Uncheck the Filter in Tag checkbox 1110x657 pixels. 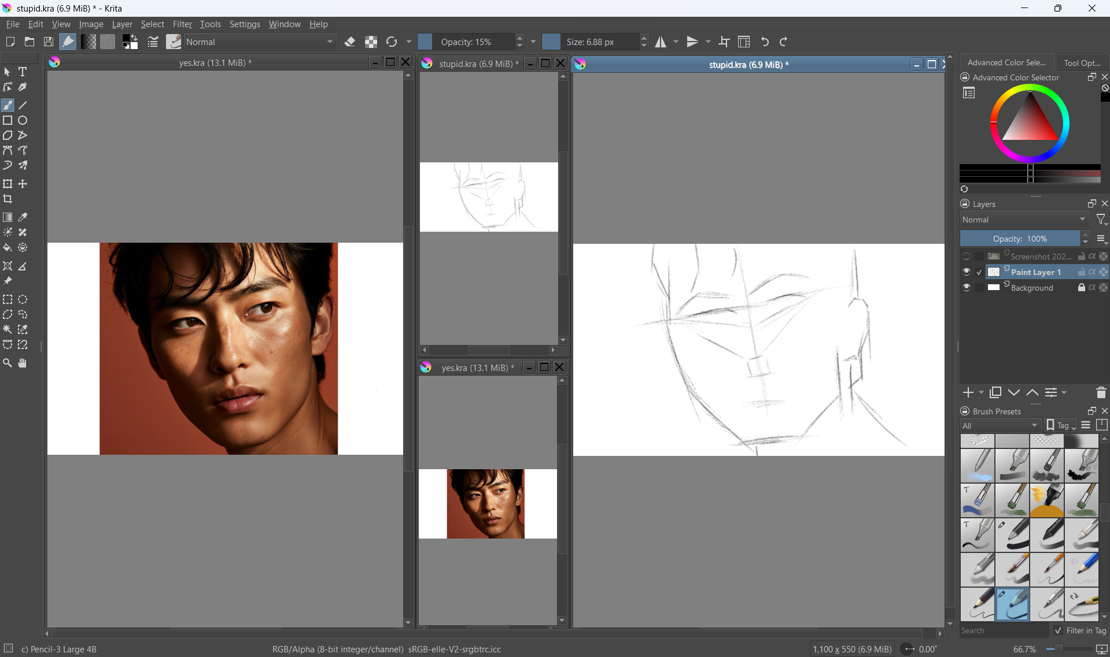[x=1058, y=630]
